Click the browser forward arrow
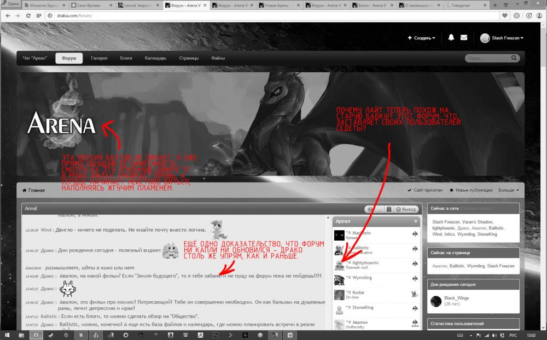Screen dimensions: 547x340 coord(18,16)
